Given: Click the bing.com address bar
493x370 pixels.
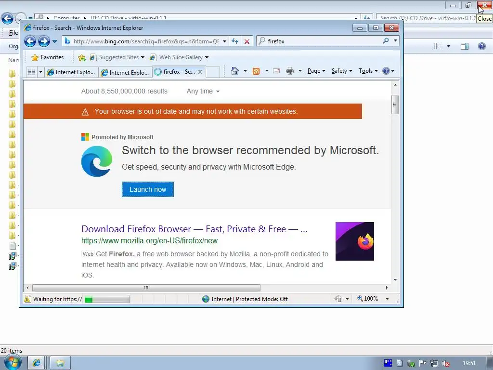Looking at the screenshot, I should click(x=145, y=41).
